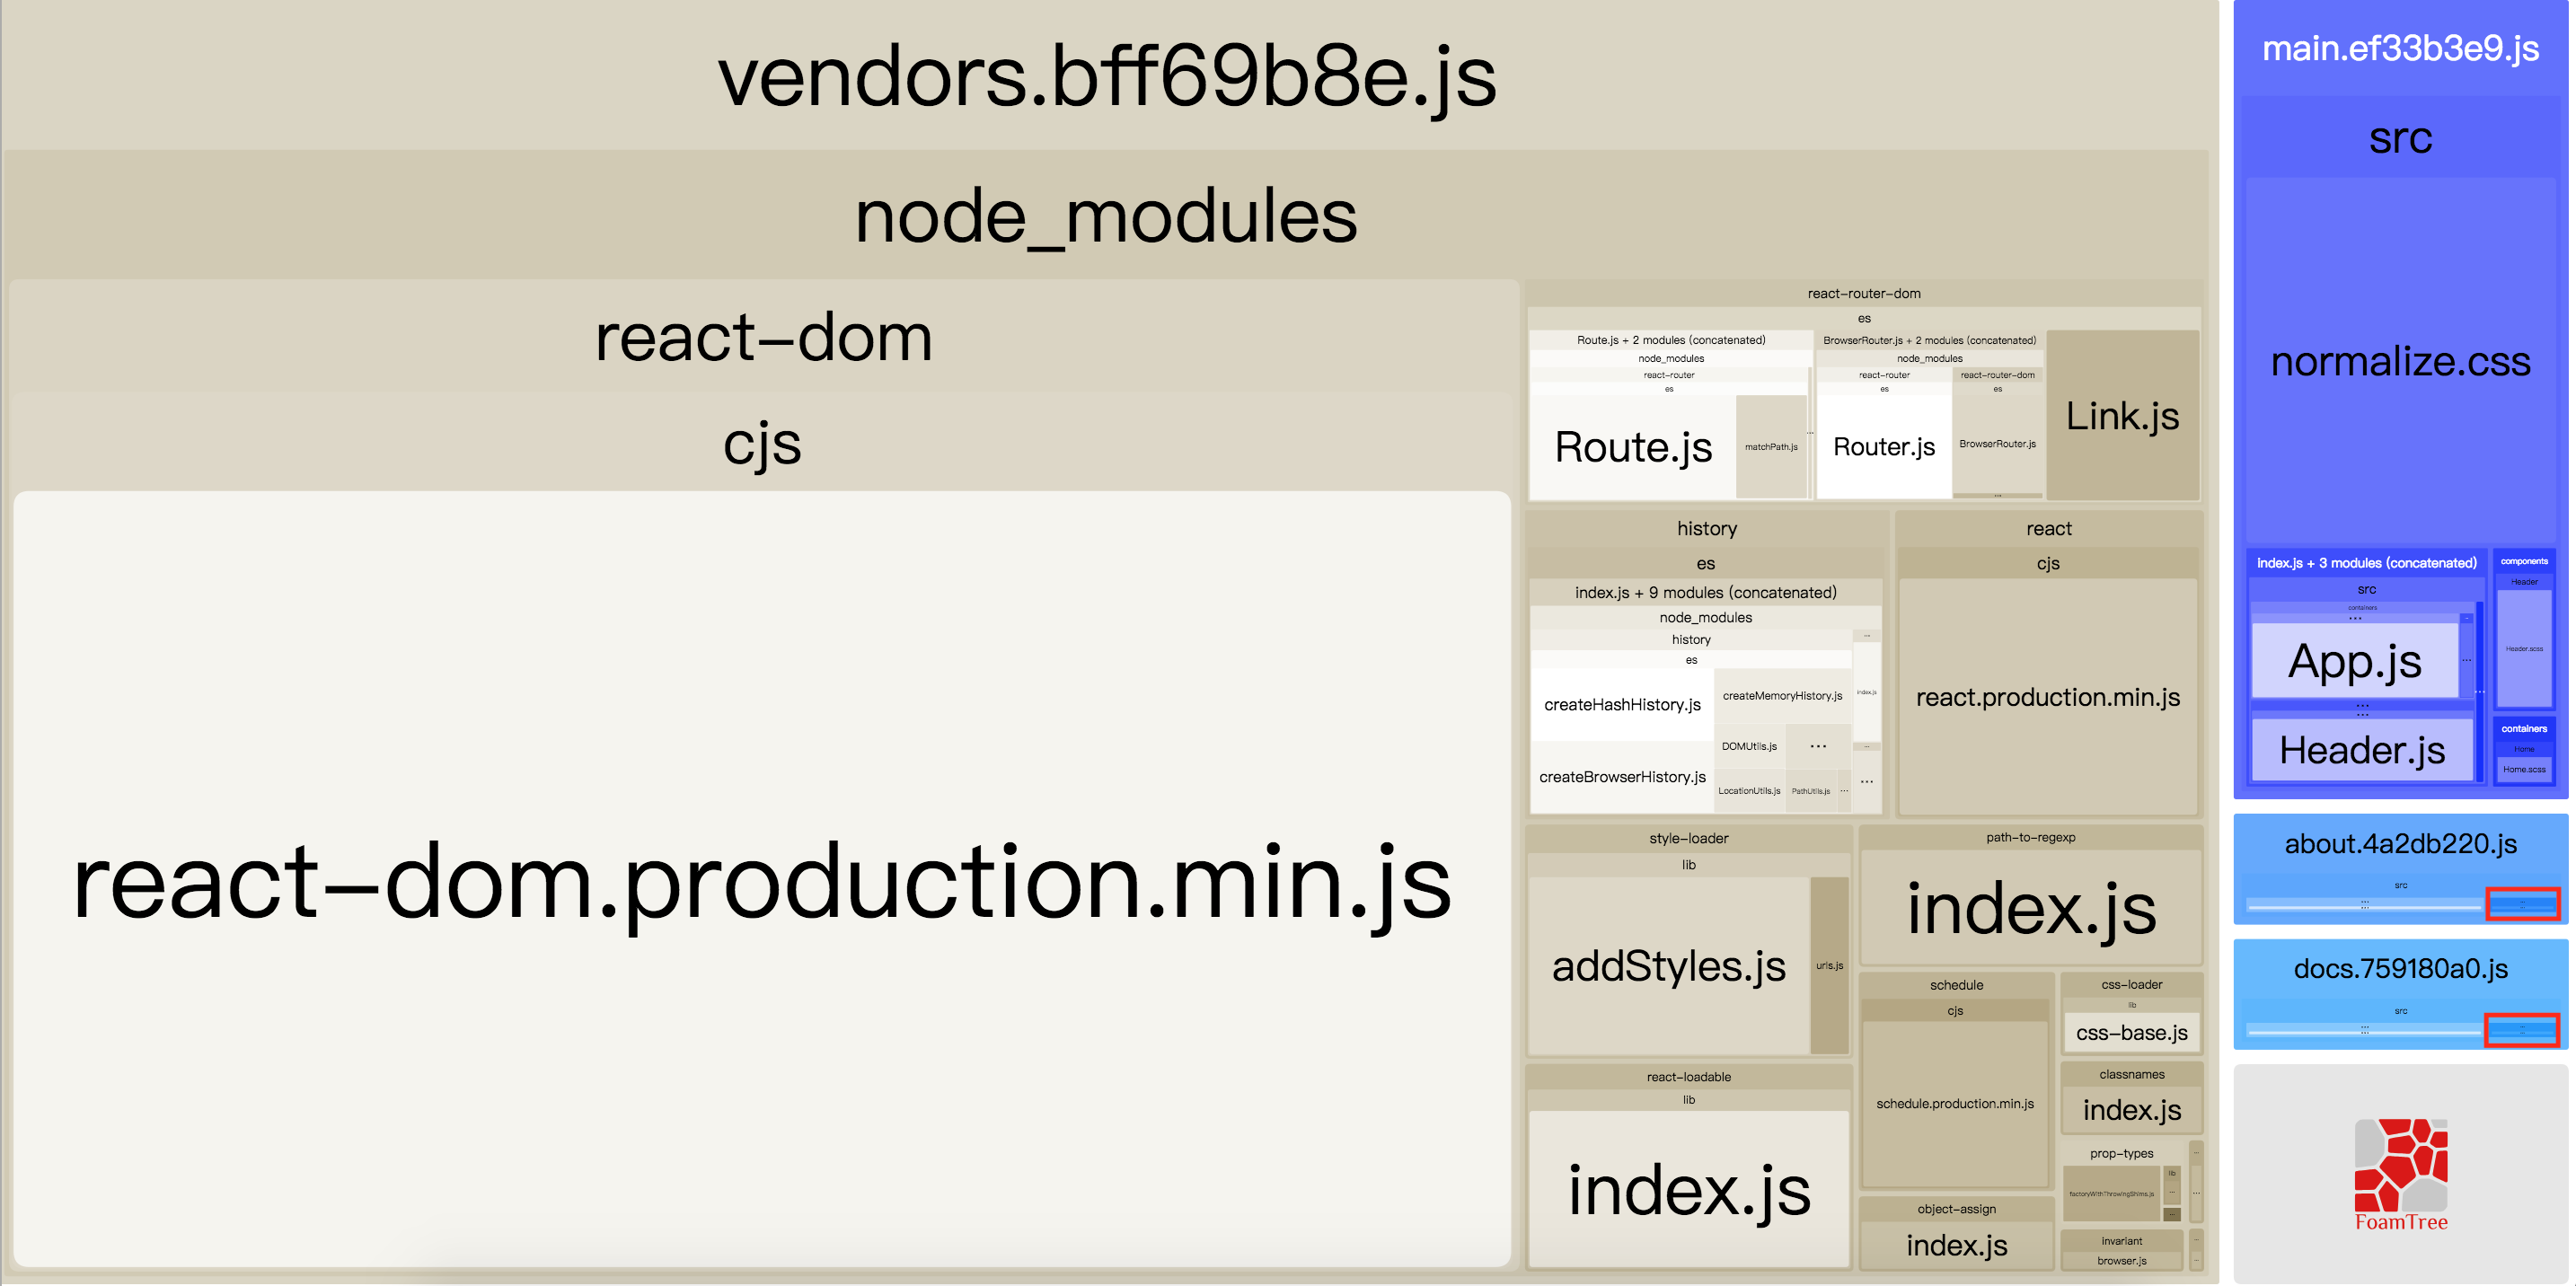Select index.js inside react-loadable
2576x1286 pixels.
pos(1689,1189)
